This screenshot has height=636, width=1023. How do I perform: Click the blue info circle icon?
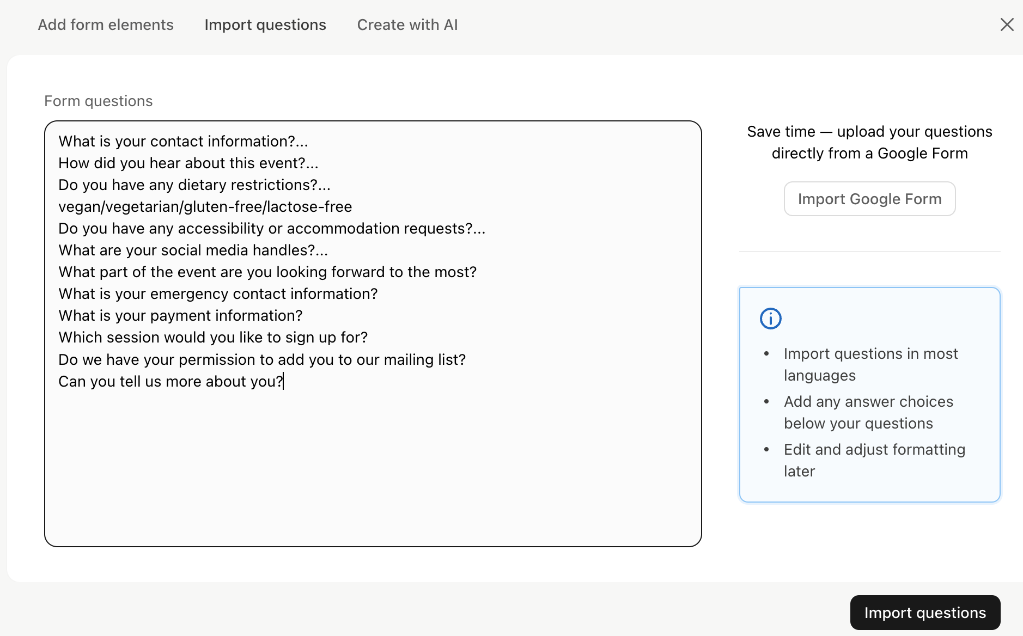(770, 319)
